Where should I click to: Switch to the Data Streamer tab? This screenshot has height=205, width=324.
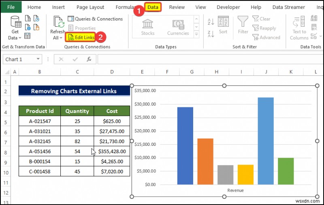[289, 7]
